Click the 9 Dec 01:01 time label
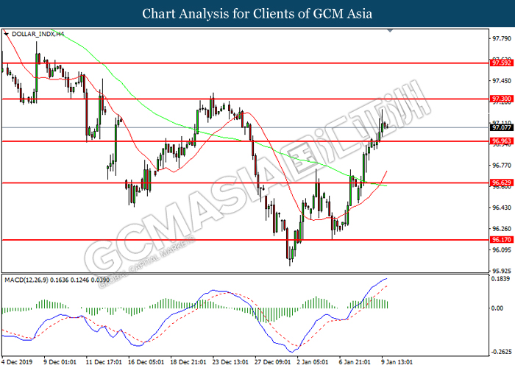The image size is (515, 368). tap(60, 362)
